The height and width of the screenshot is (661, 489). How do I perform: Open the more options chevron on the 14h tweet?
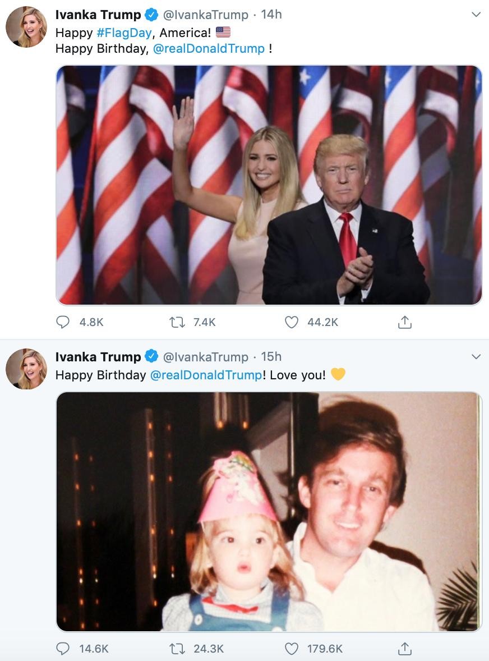click(476, 15)
